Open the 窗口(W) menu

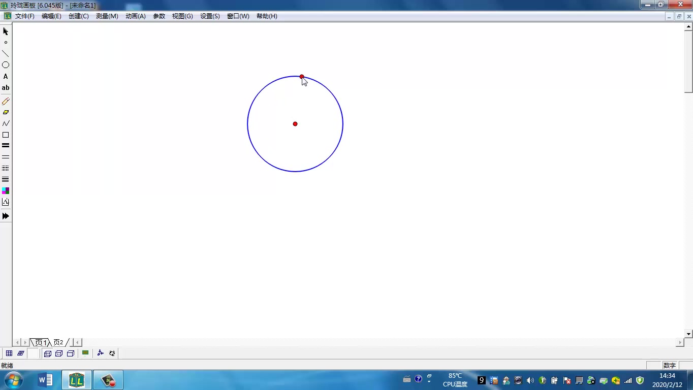tap(238, 16)
